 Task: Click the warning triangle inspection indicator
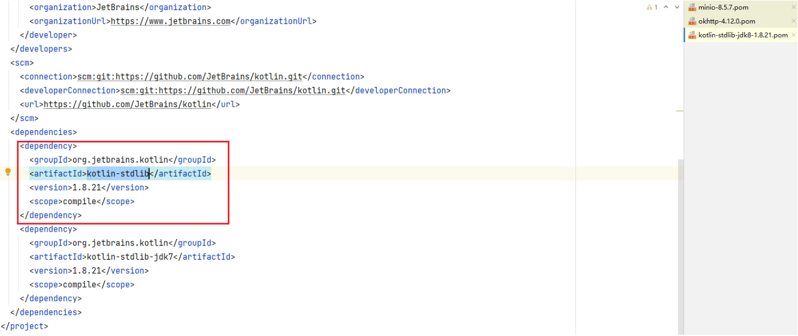[649, 7]
